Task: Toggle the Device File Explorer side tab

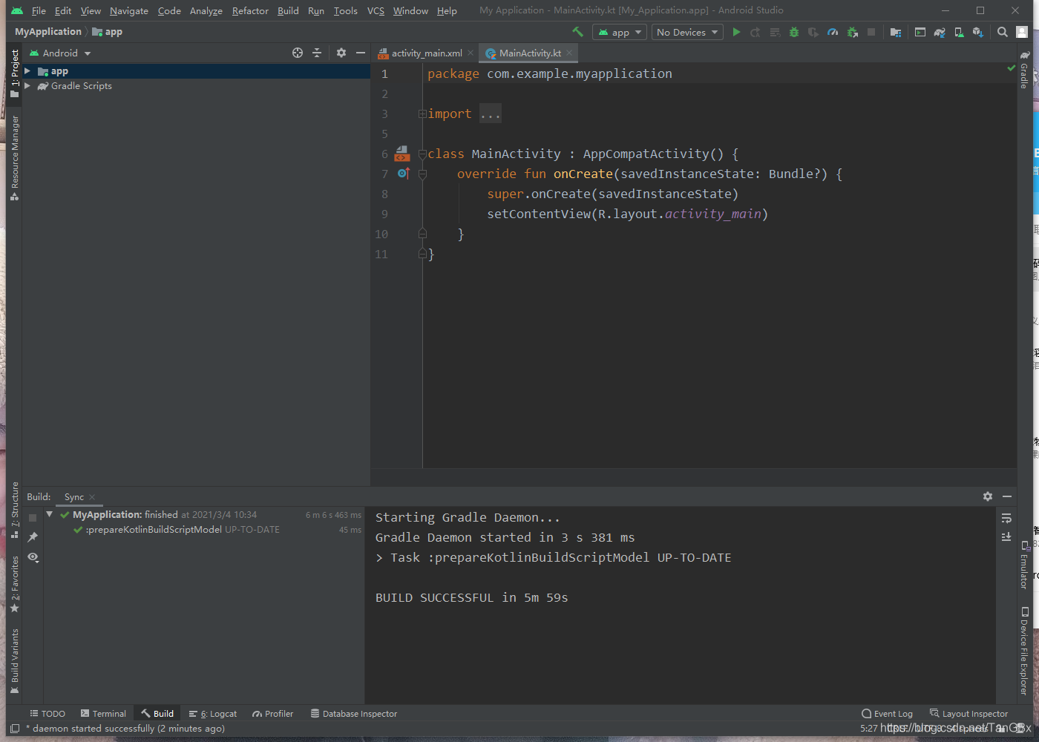Action: 1024,651
